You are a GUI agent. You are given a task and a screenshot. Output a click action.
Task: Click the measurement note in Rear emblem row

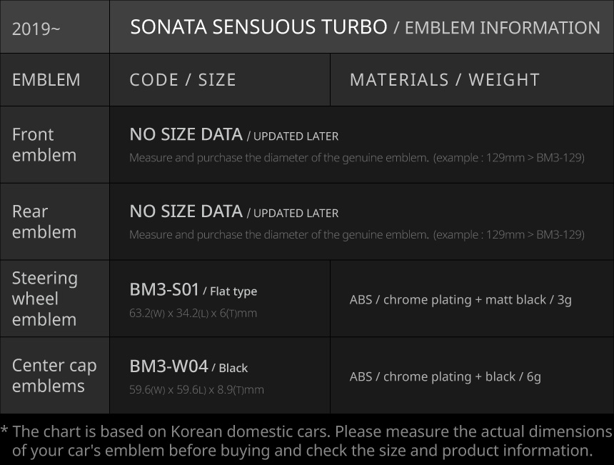(356, 235)
